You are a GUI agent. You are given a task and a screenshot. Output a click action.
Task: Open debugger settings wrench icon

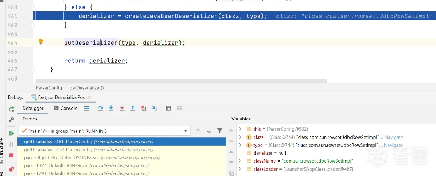(x=11, y=119)
